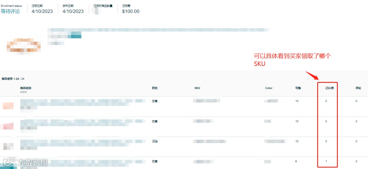Select the pink variant thumbnail image

[x=7, y=126]
